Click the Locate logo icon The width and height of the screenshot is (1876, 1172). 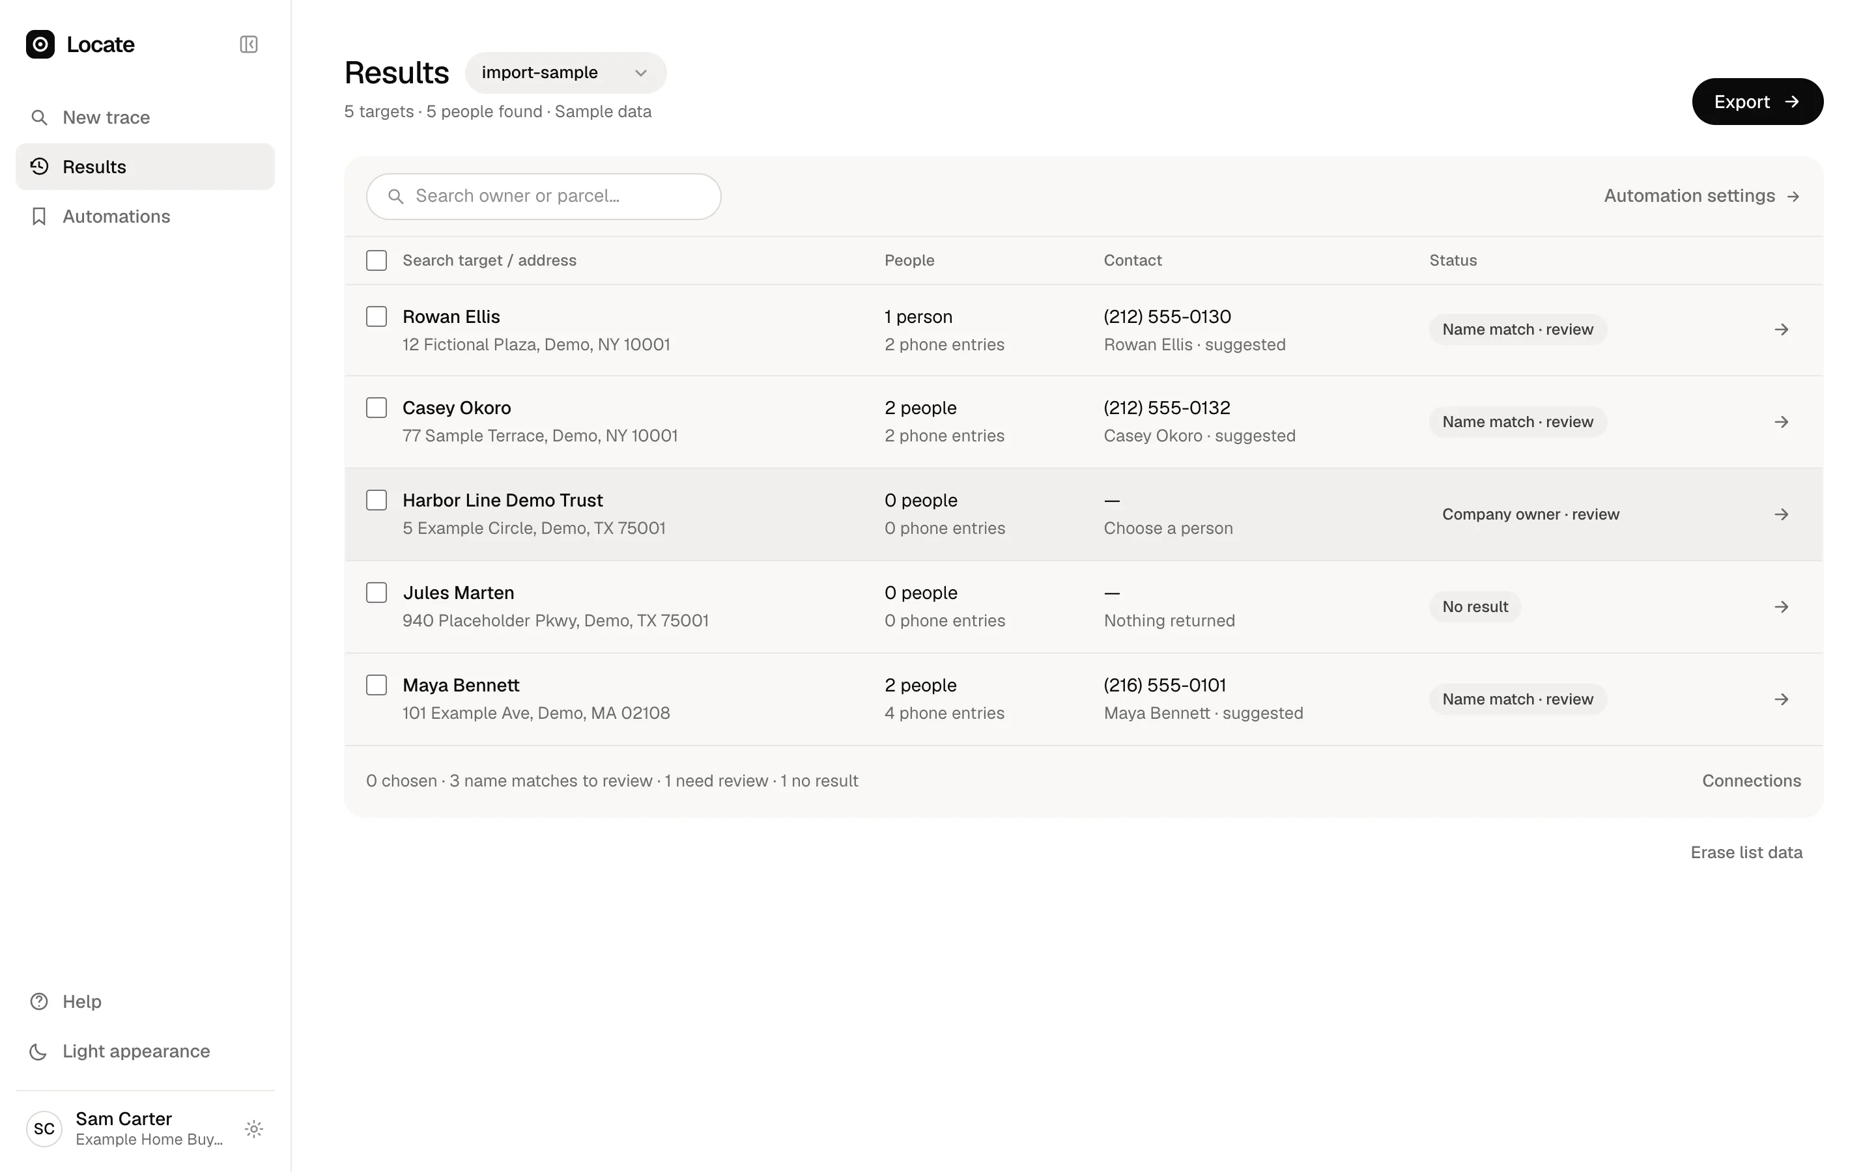click(40, 44)
